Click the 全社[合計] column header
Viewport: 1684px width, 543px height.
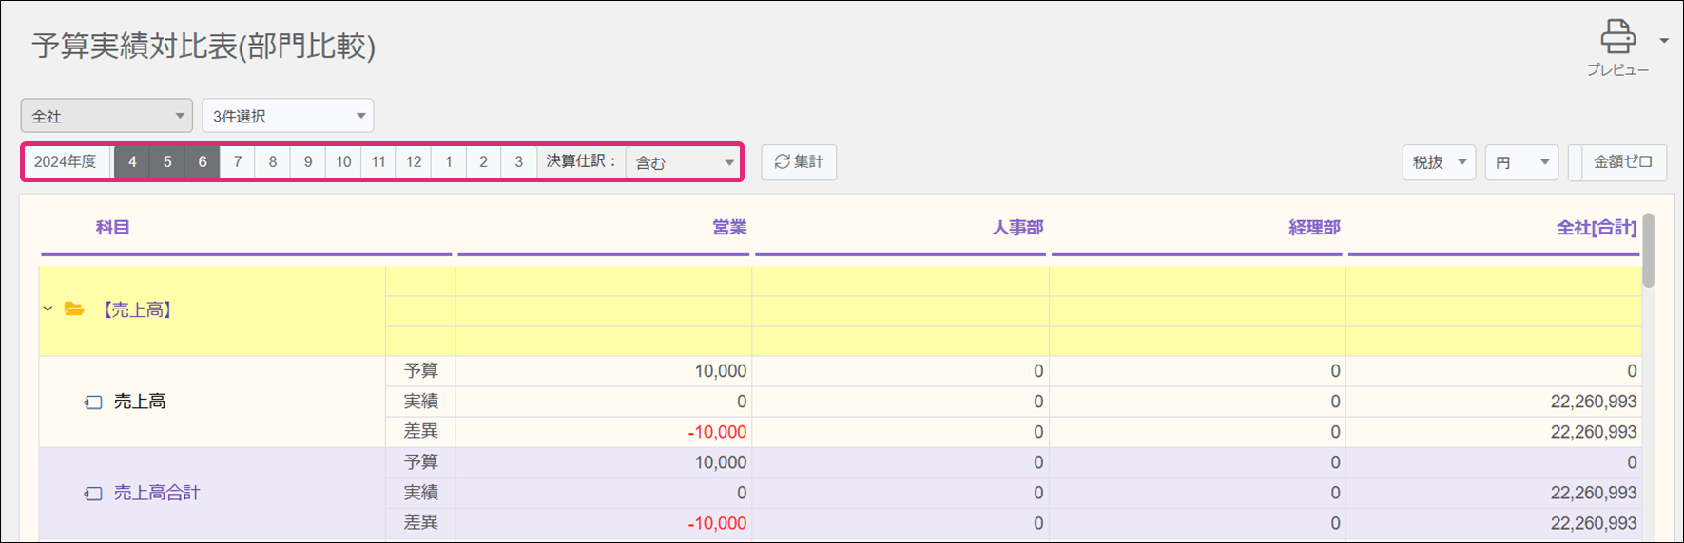[1595, 228]
